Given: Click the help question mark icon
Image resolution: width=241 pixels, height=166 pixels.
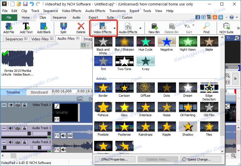Looking at the screenshot, I should tap(232, 17).
